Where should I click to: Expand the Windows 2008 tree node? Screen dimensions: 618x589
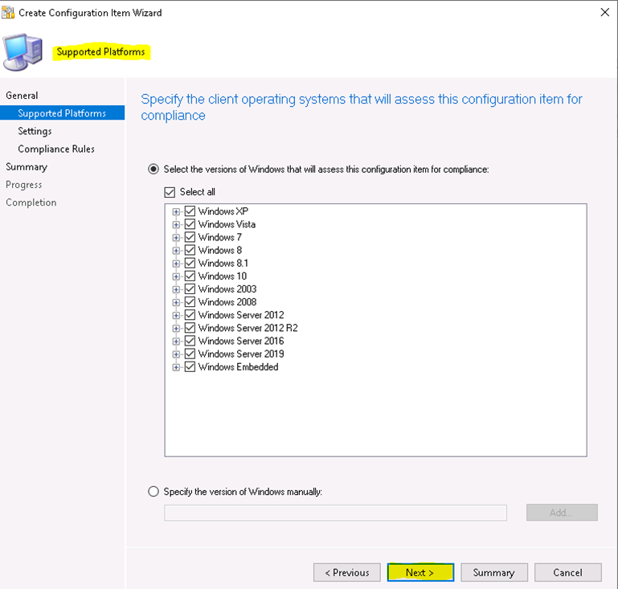pos(176,303)
